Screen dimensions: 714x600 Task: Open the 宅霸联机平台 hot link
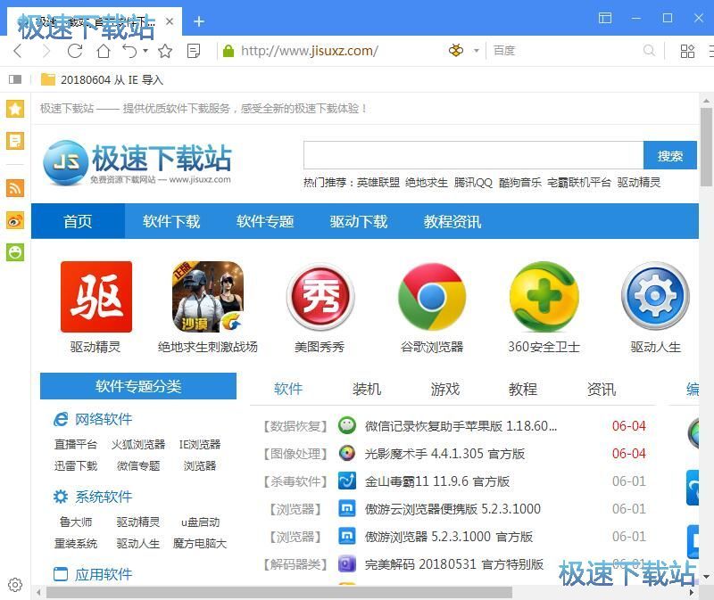578,183
